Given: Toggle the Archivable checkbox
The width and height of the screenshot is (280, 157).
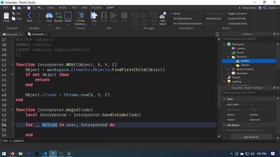Looking at the screenshot, I should pos(251,105).
